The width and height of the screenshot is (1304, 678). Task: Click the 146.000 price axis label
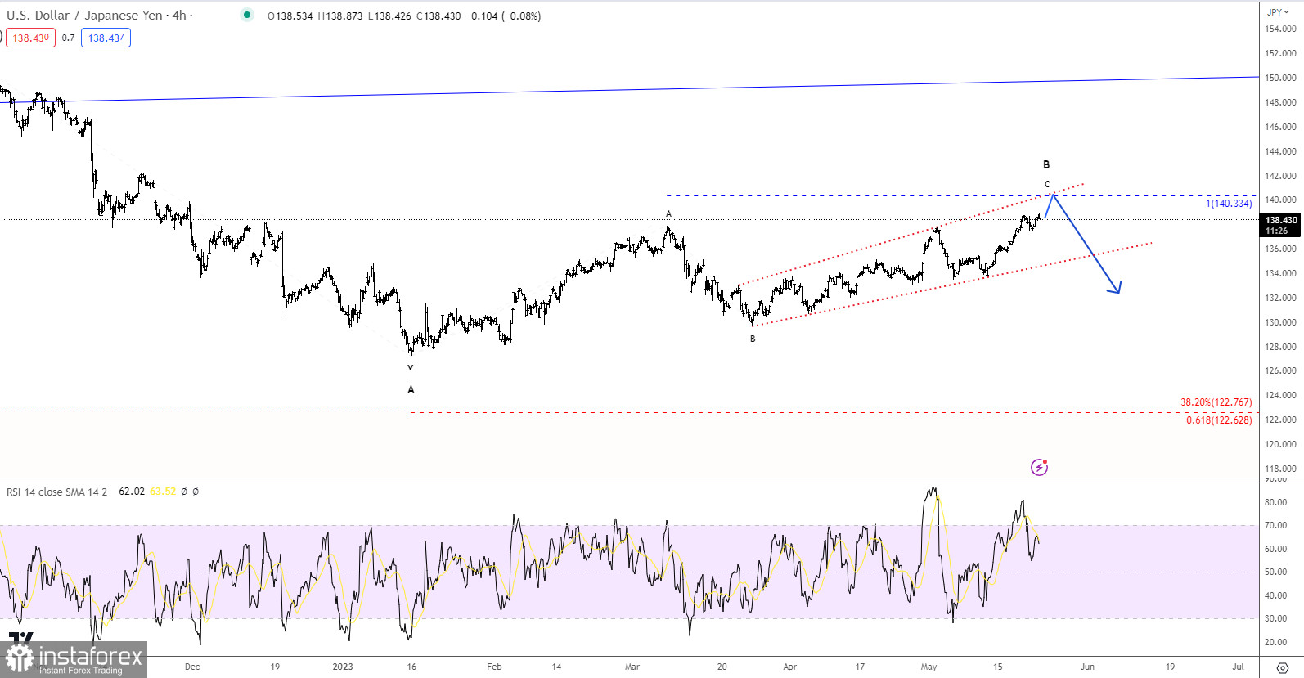click(x=1280, y=127)
